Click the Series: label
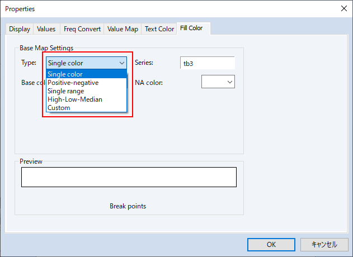The width and height of the screenshot is (353, 257). 144,63
